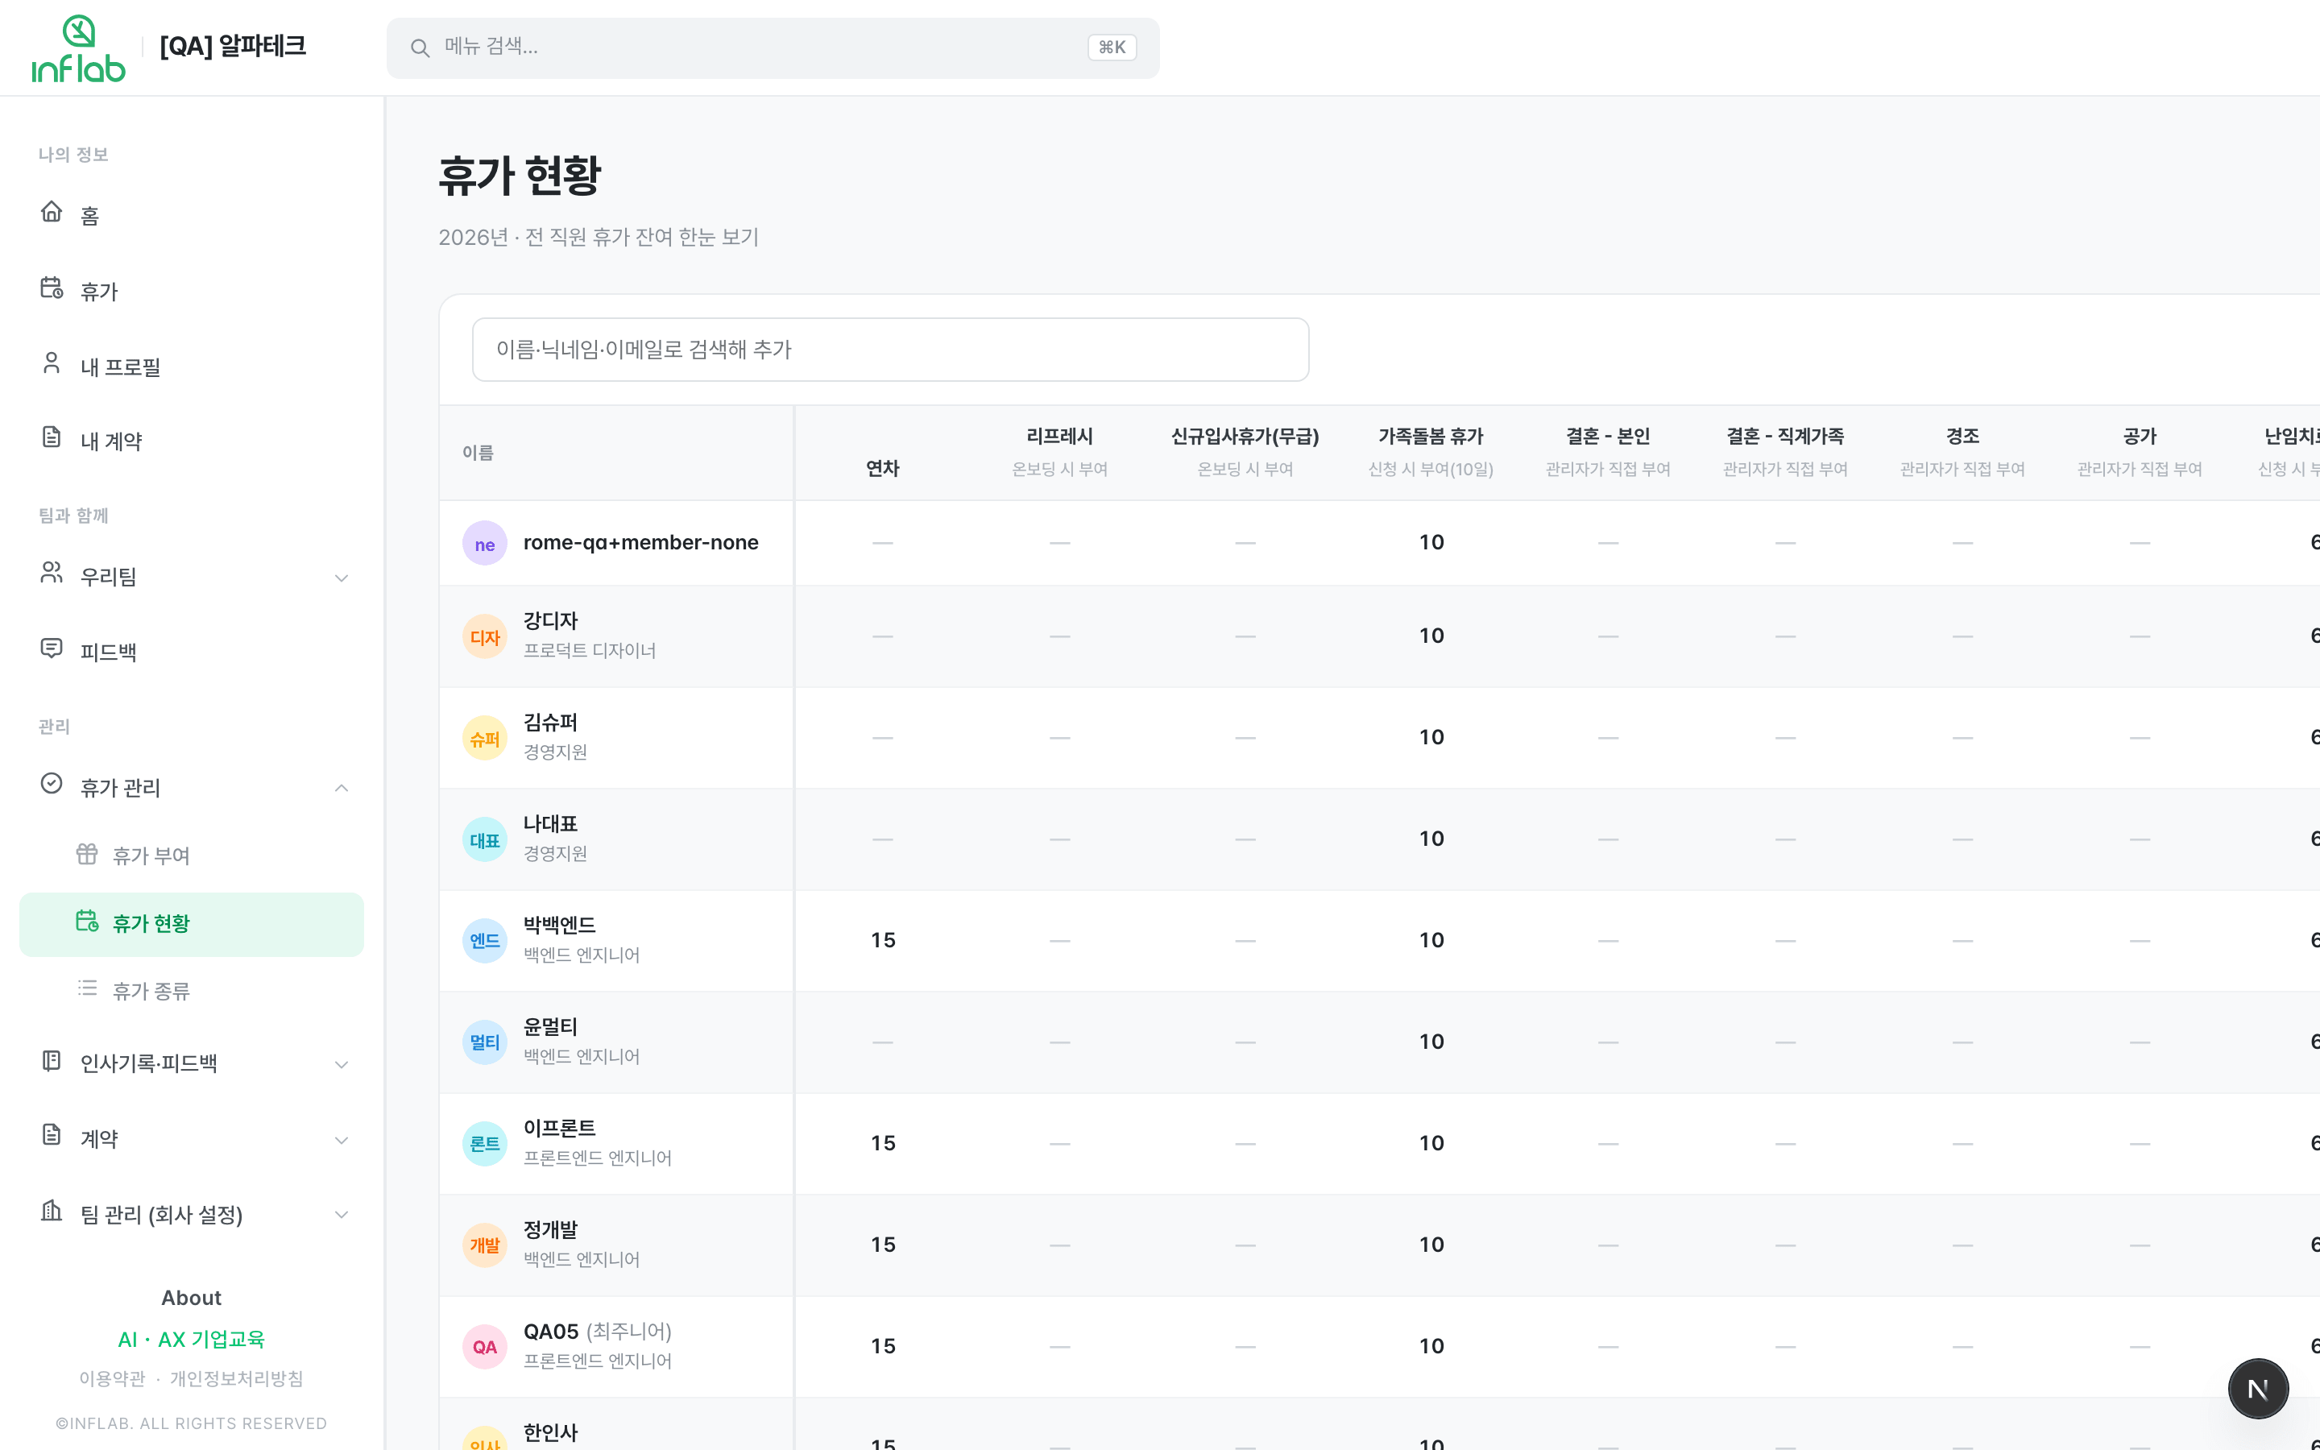Click the 신규입사휴가(무급) column header
This screenshot has width=2320, height=1450.
pyautogui.click(x=1245, y=437)
